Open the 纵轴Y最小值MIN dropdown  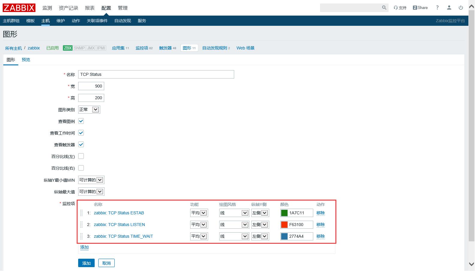tap(91, 180)
